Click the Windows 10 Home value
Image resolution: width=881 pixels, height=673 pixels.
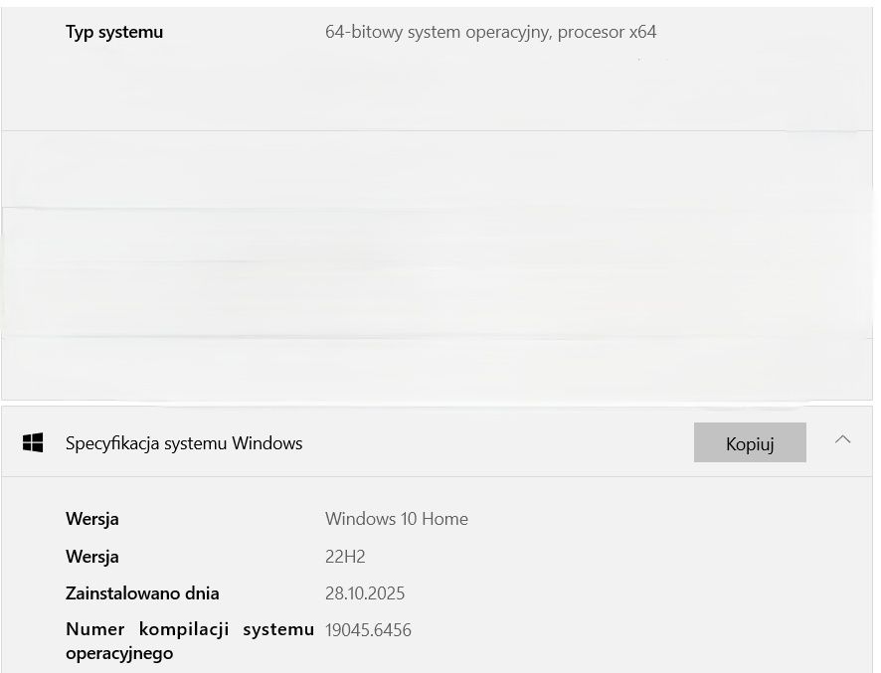(x=396, y=519)
